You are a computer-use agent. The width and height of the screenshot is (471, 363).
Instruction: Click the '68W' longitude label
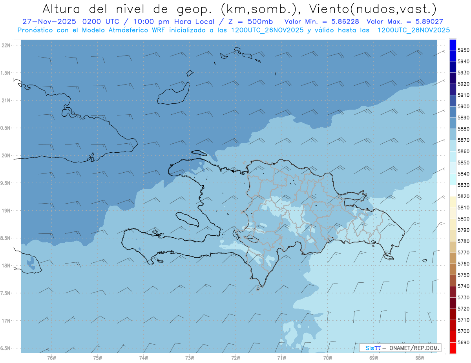pyautogui.click(x=420, y=358)
